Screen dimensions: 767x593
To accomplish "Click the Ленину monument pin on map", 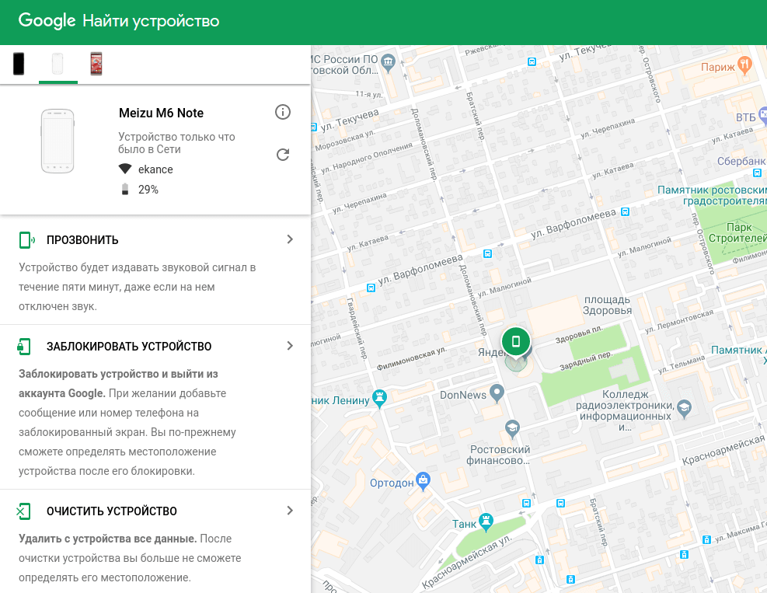I will 379,399.
